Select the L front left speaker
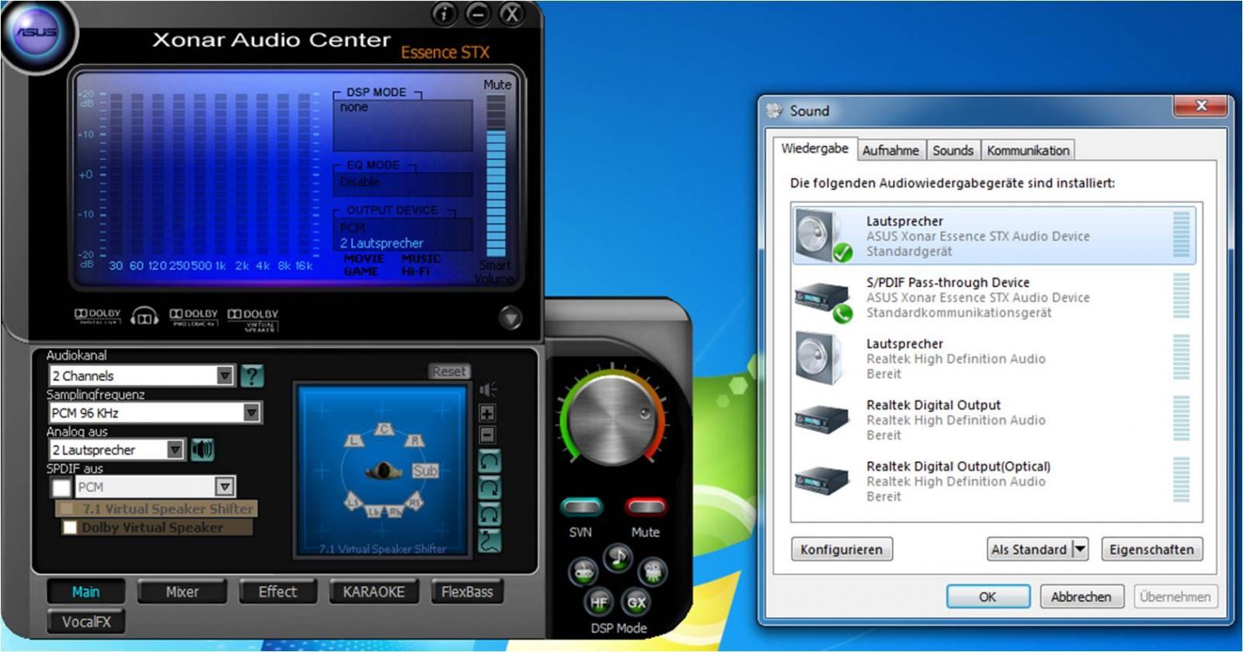 point(354,440)
